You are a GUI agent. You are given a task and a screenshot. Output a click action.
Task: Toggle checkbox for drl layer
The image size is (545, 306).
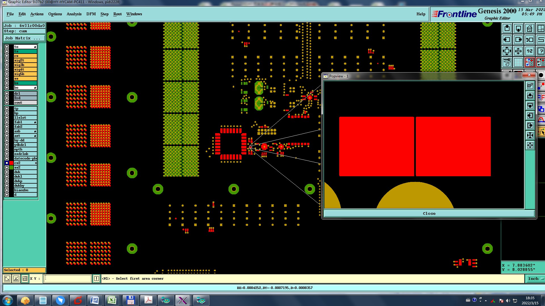(7, 93)
